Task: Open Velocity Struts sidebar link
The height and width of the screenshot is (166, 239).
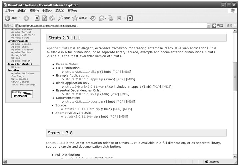Action: click(20, 37)
